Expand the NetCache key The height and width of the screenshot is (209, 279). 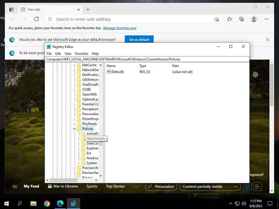pos(74,65)
